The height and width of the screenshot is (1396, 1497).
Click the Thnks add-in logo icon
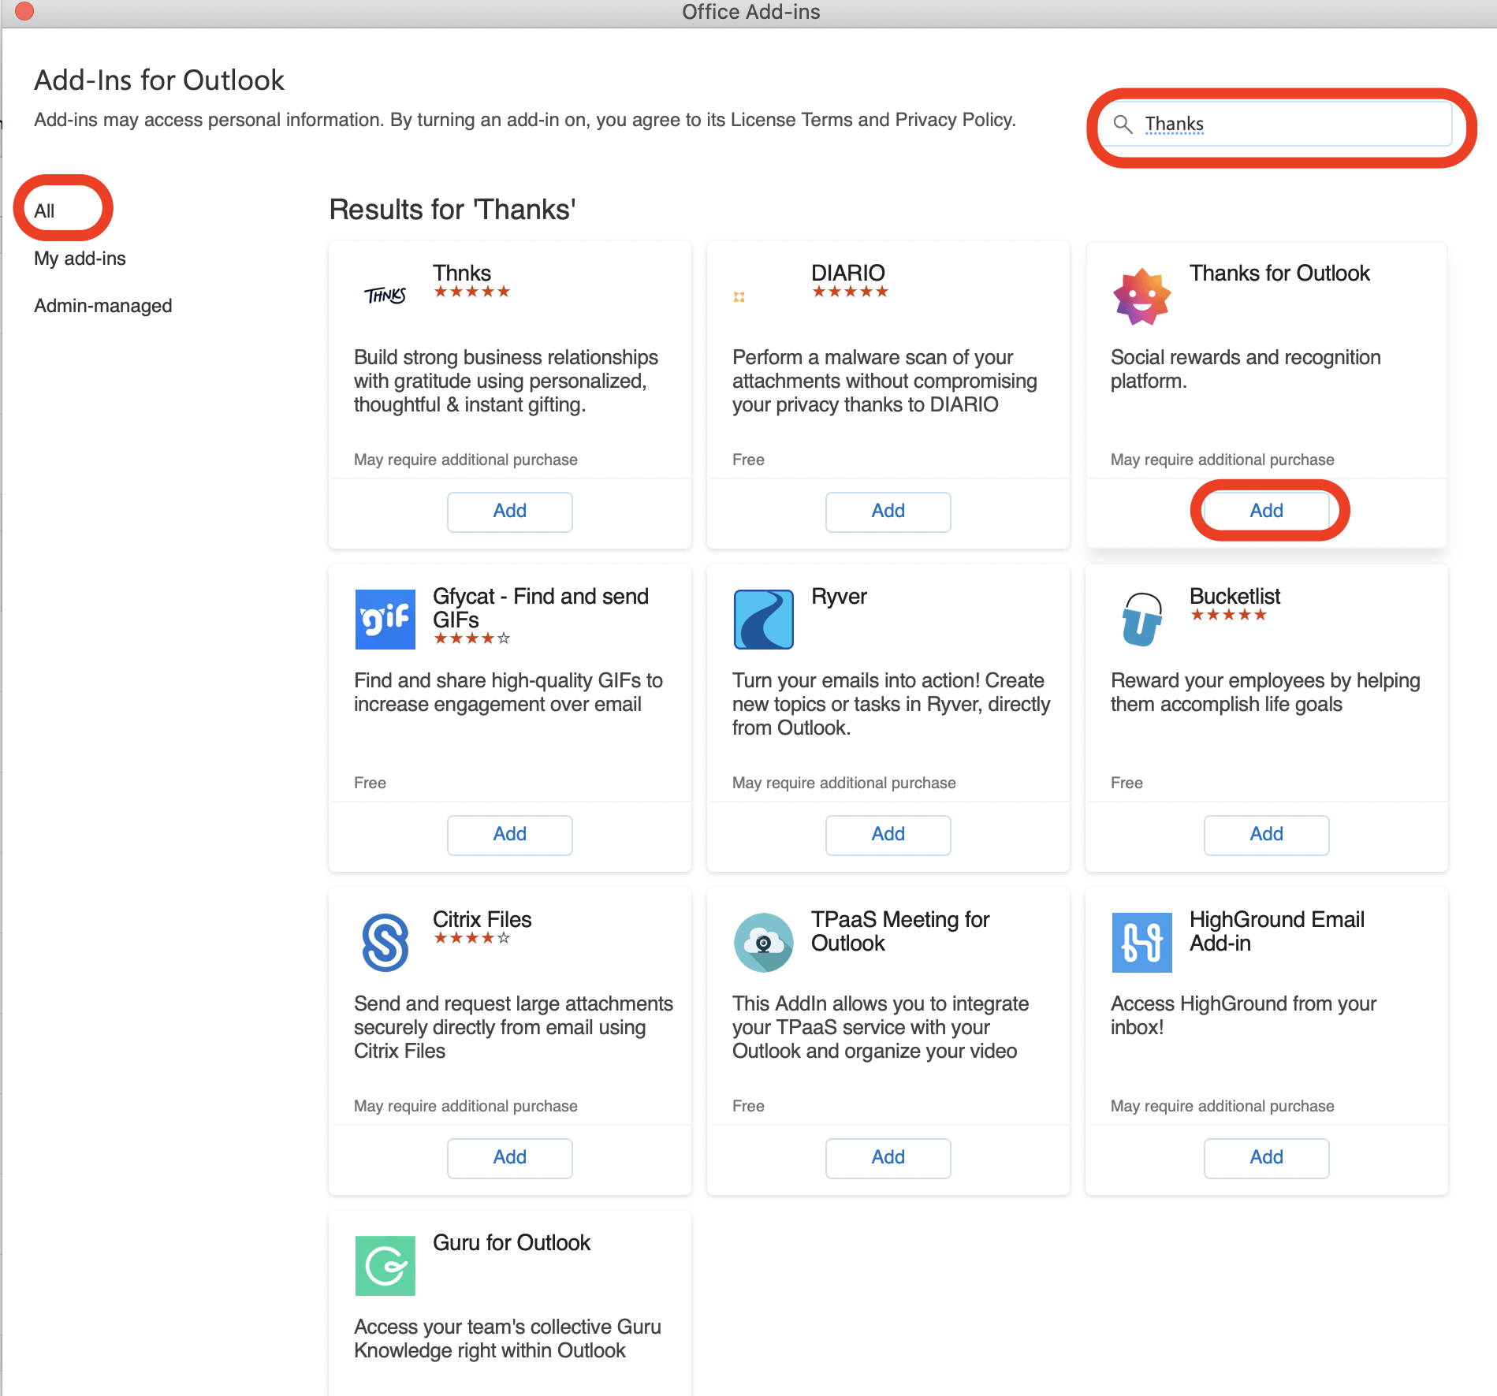pyautogui.click(x=385, y=296)
